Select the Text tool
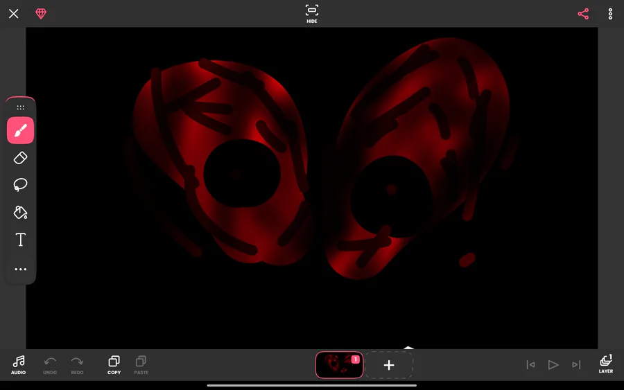 pyautogui.click(x=20, y=240)
